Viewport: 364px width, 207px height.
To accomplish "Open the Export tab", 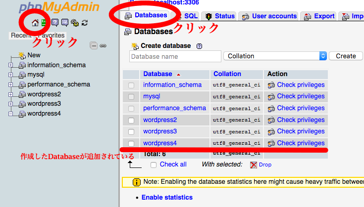I will point(319,16).
